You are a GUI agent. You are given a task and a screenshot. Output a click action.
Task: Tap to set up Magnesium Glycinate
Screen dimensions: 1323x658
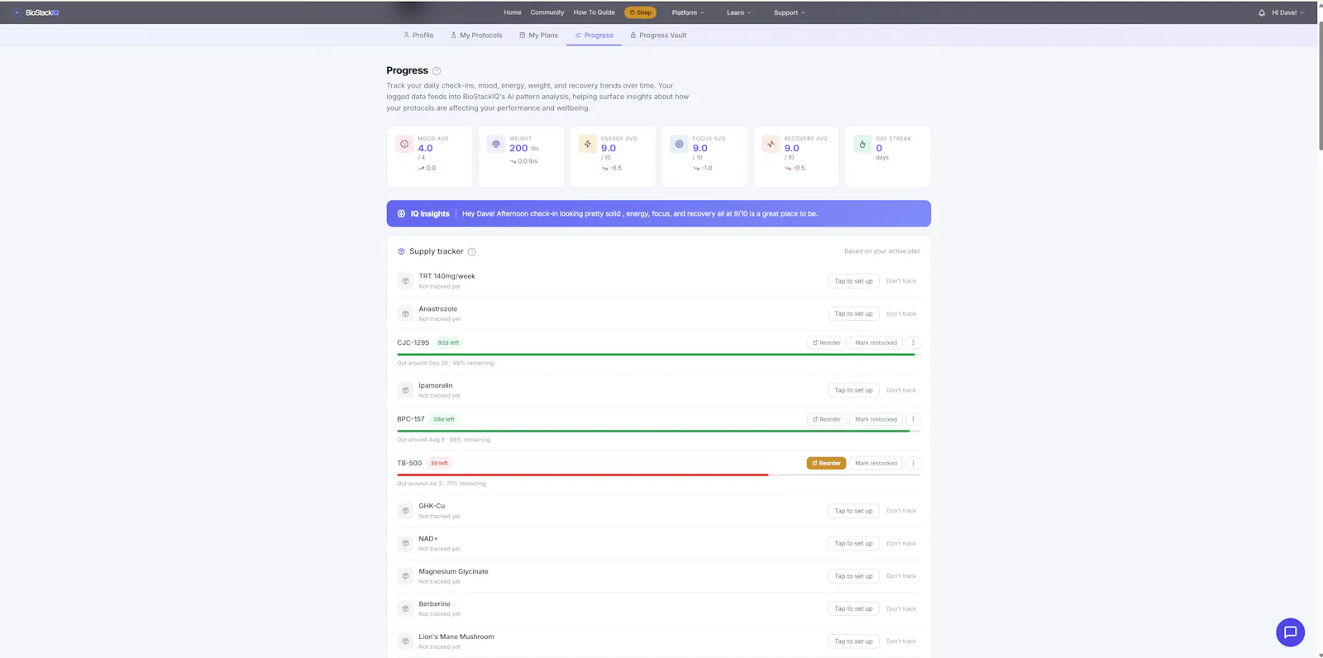(853, 576)
